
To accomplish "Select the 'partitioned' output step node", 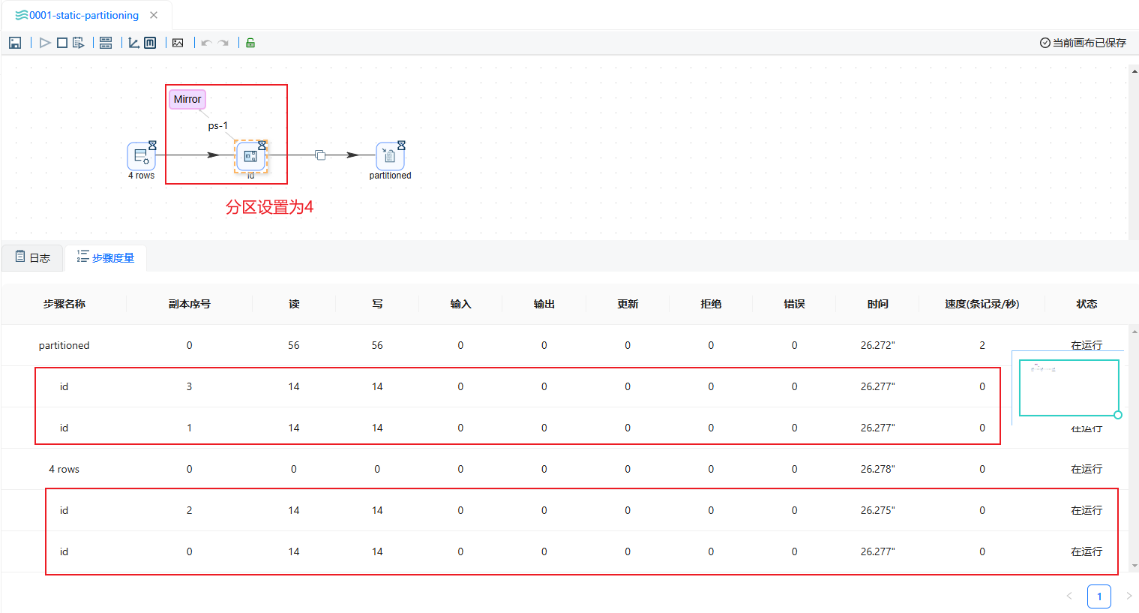I will pyautogui.click(x=390, y=156).
